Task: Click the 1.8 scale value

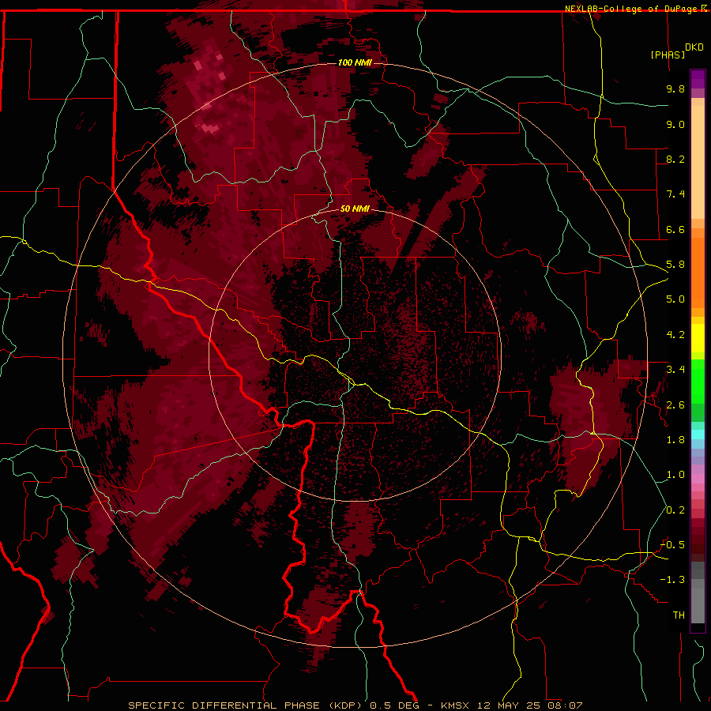Action: click(x=675, y=440)
